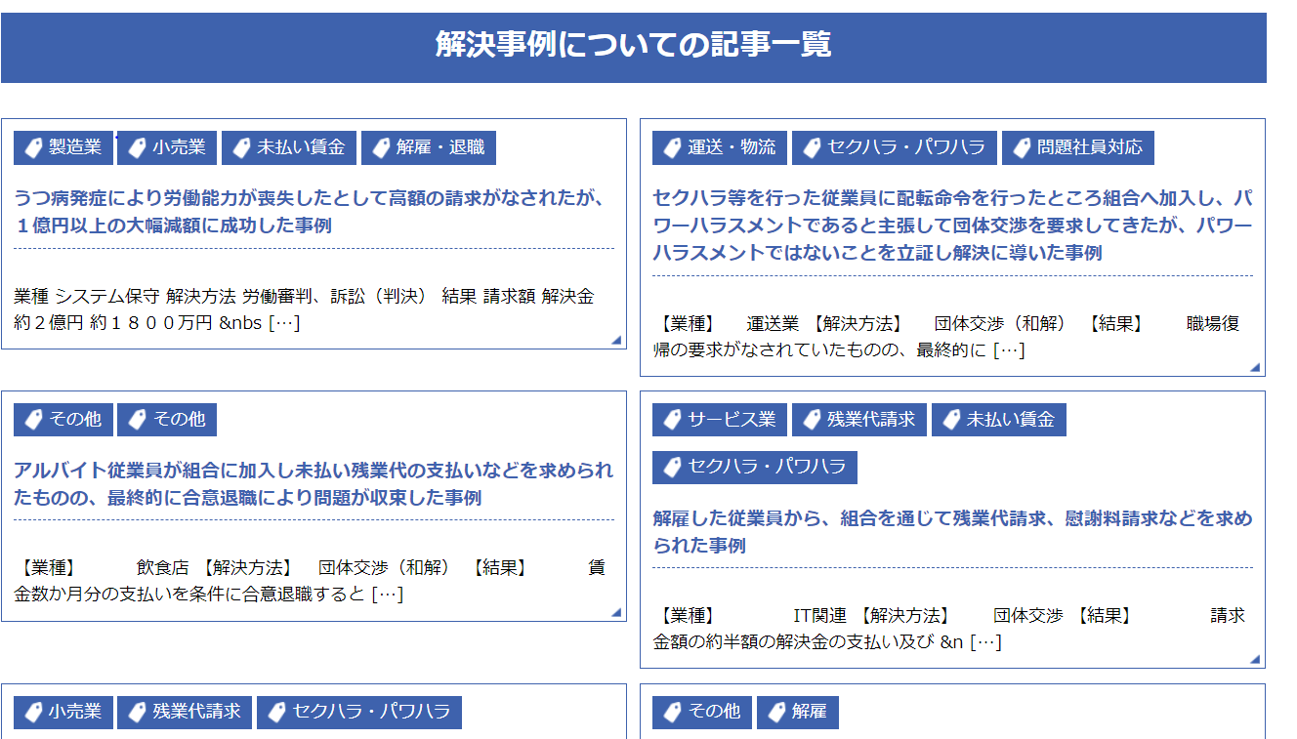The height and width of the screenshot is (739, 1297).
Task: Click セクハラ・パワハラ tag beside 運送・物流
Action: click(895, 147)
